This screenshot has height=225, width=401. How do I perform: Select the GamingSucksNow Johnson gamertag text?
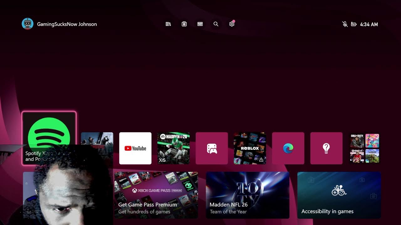[67, 24]
